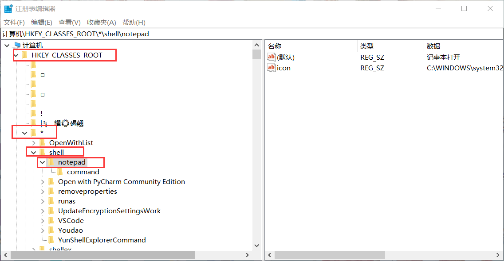Expand the VSCode key
The image size is (504, 261).
[43, 221]
